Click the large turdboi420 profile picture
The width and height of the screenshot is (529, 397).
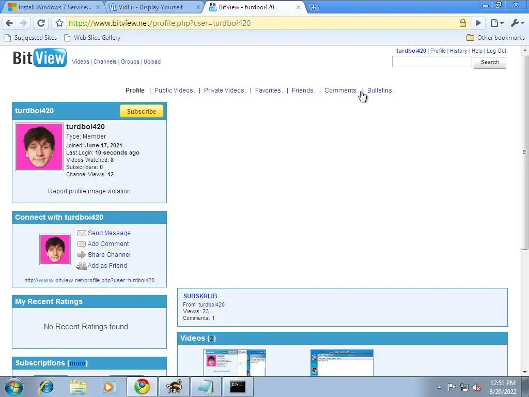click(x=39, y=147)
